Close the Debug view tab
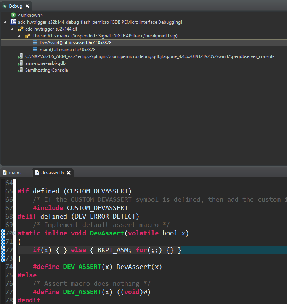Screen dimensions: 287x304 (x=27, y=6)
